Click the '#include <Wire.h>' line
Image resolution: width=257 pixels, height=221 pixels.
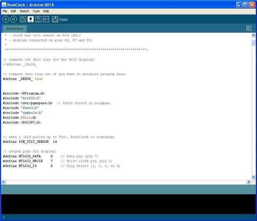click(20, 118)
